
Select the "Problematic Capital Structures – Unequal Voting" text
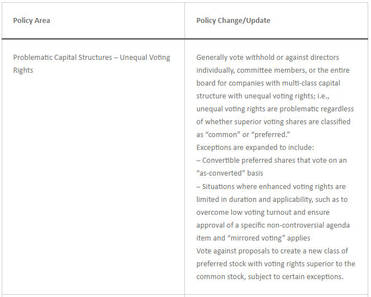[92, 58]
